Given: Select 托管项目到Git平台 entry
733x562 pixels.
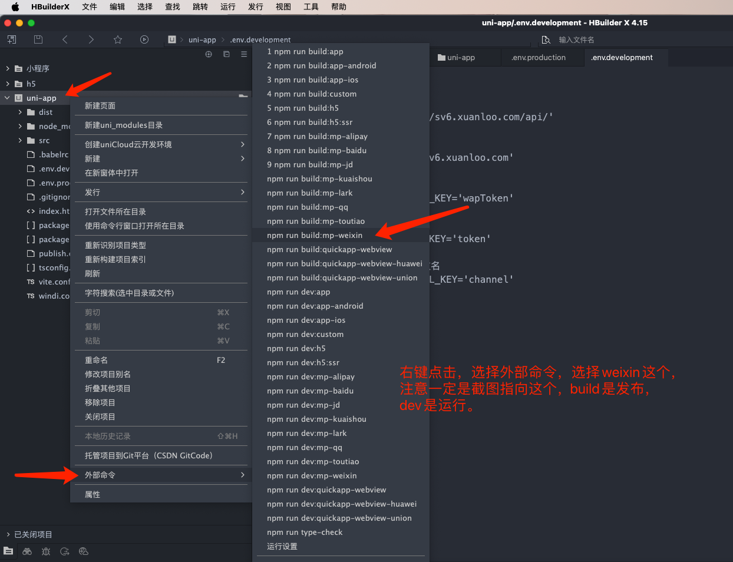Looking at the screenshot, I should coord(161,455).
